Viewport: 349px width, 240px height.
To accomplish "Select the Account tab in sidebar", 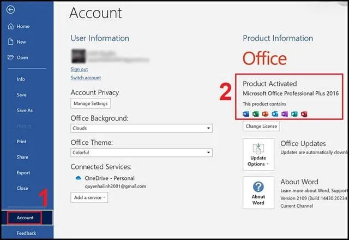I will tap(27, 218).
